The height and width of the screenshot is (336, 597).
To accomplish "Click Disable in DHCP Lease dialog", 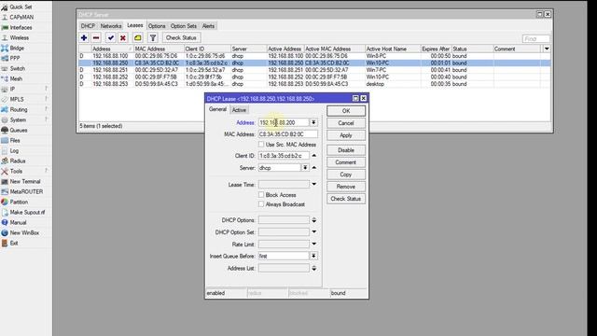I will 346,150.
